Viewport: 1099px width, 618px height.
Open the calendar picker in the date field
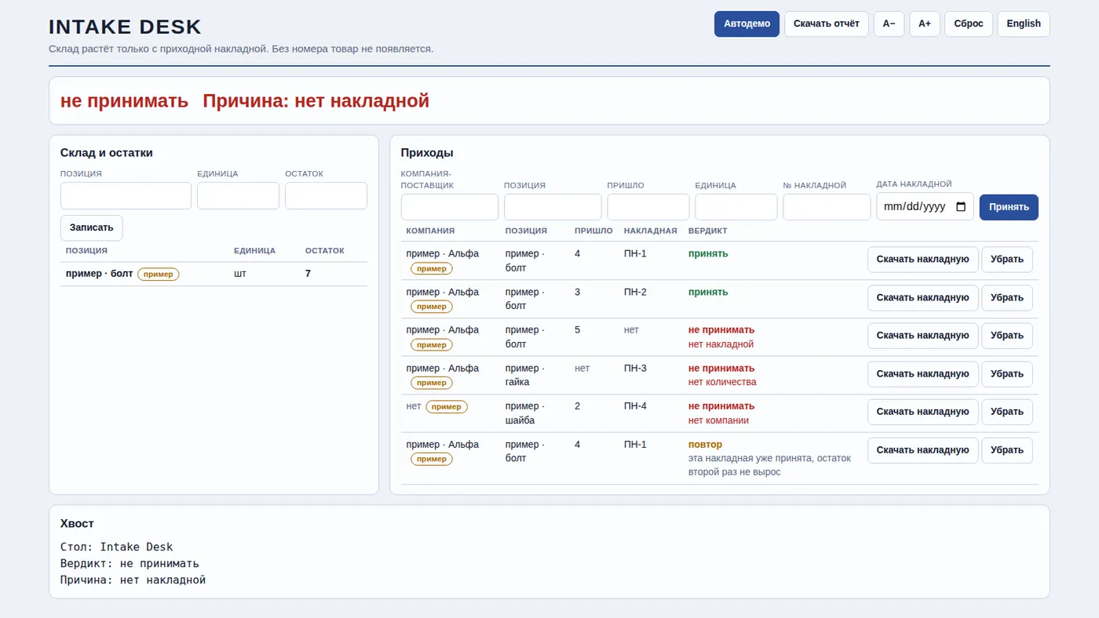tap(961, 207)
